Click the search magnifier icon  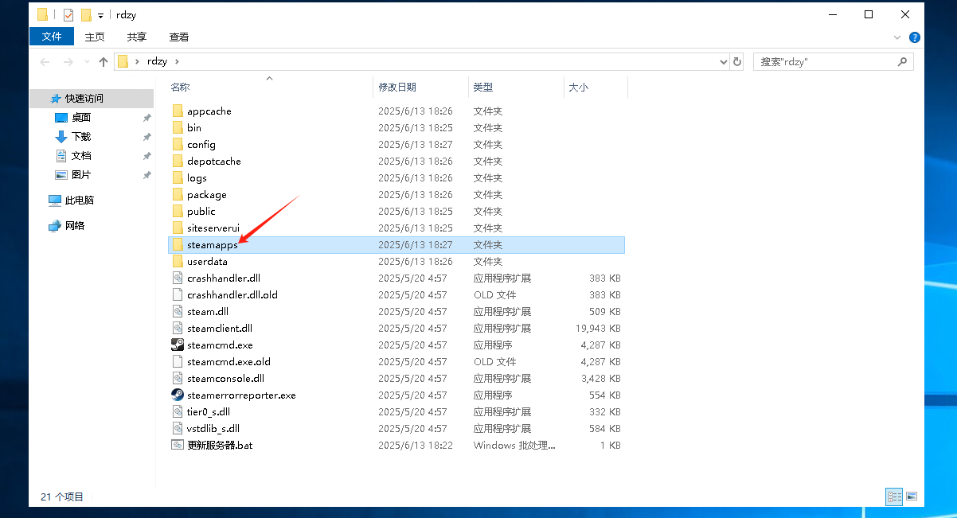[902, 61]
